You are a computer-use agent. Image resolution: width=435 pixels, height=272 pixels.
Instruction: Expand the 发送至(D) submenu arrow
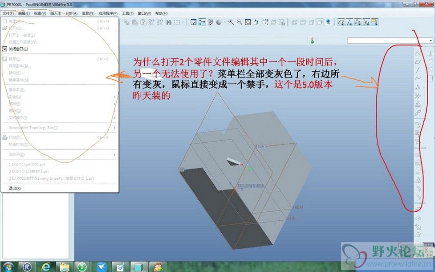114,154
